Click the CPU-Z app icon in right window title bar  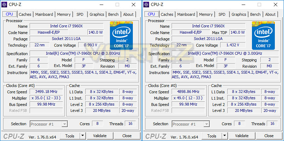pos(146,5)
